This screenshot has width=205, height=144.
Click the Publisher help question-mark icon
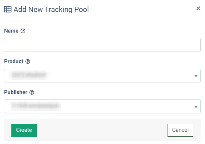(x=32, y=92)
